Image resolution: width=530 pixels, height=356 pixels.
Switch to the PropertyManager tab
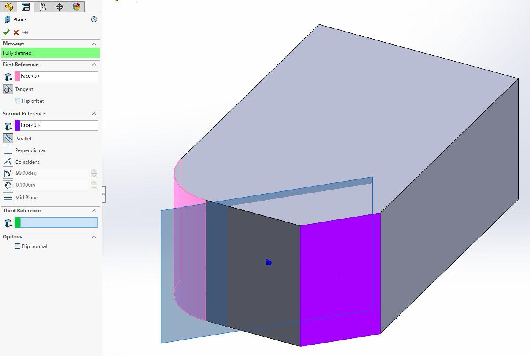(x=26, y=6)
